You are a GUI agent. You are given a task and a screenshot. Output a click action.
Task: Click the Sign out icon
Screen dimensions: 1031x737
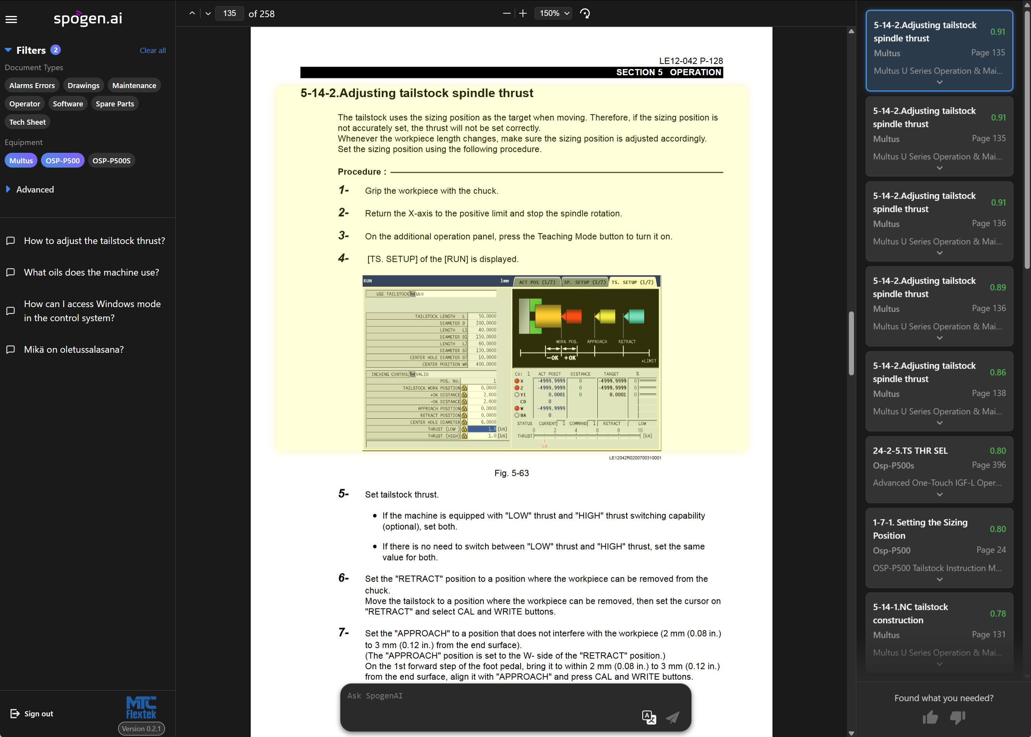[x=15, y=713]
